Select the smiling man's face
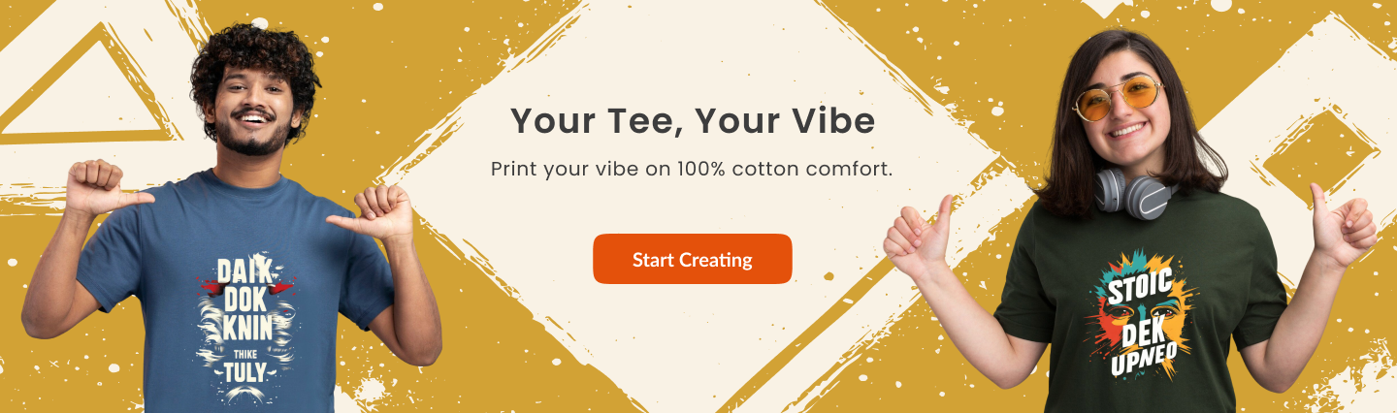 pyautogui.click(x=253, y=106)
